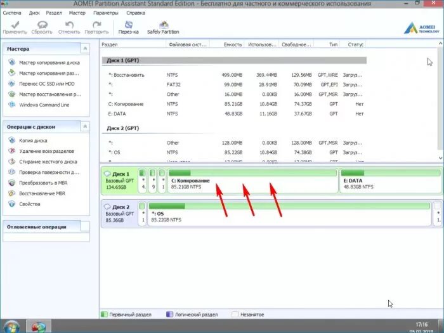The width and height of the screenshot is (444, 333).
Task: Launch Мастер копирования диска wizard
Action: click(x=49, y=63)
